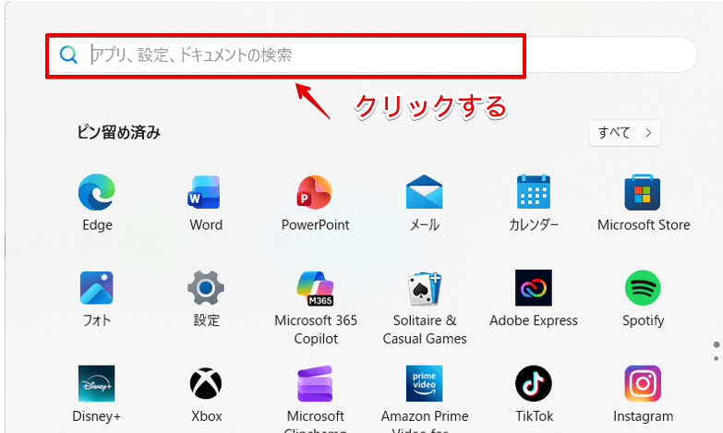Launch Word from pinned apps

206,201
